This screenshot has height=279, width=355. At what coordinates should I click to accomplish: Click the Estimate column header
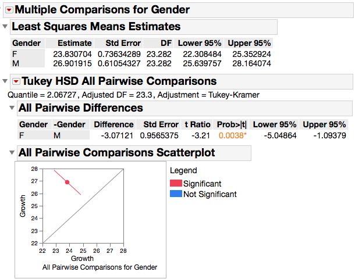[76, 43]
